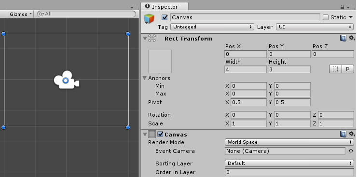Open the Layer dropdown showing UI

tap(315, 27)
